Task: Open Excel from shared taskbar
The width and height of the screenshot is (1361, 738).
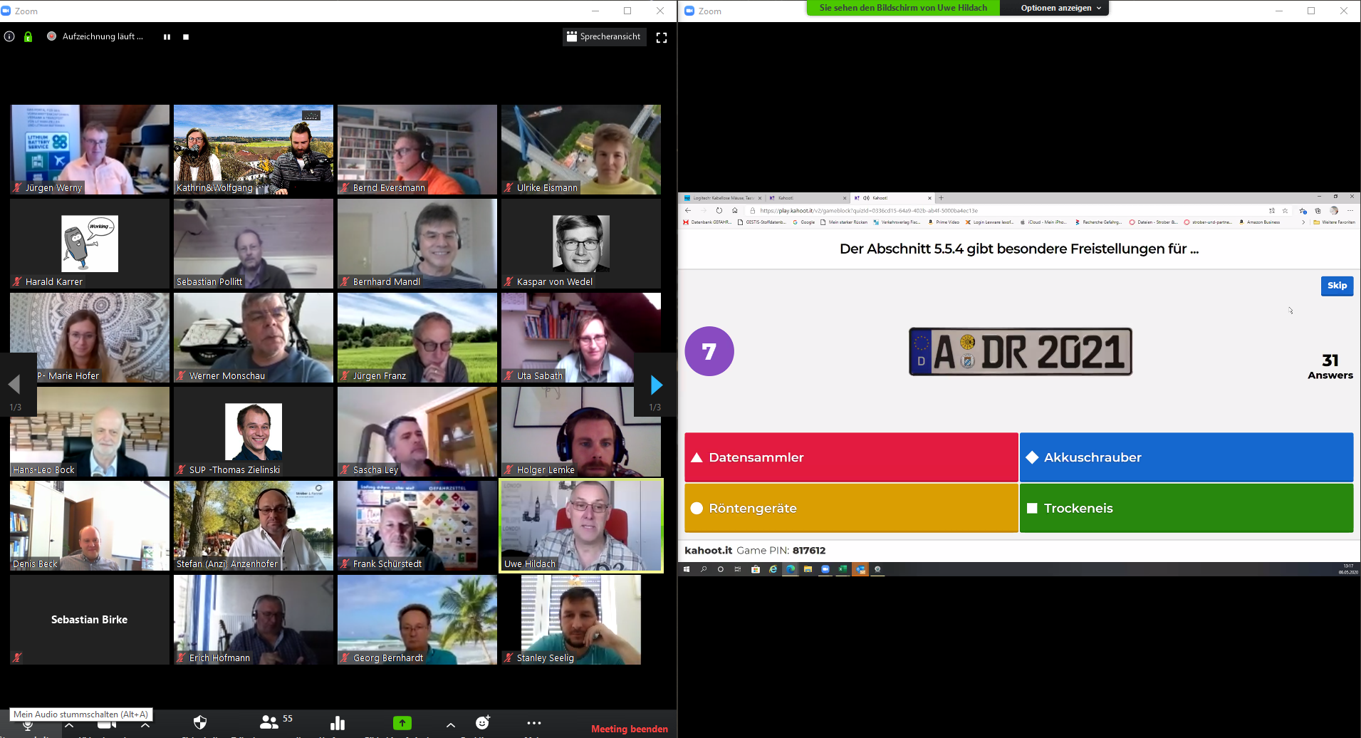Action: 843,569
